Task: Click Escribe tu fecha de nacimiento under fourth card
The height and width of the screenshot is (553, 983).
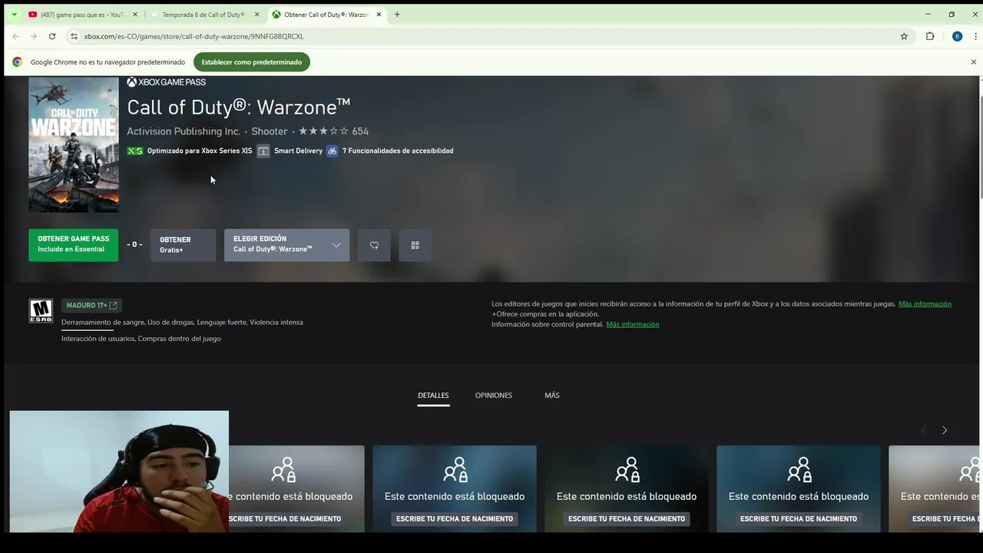Action: [799, 518]
